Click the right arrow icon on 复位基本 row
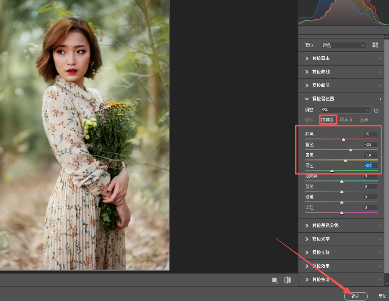 pos(380,59)
